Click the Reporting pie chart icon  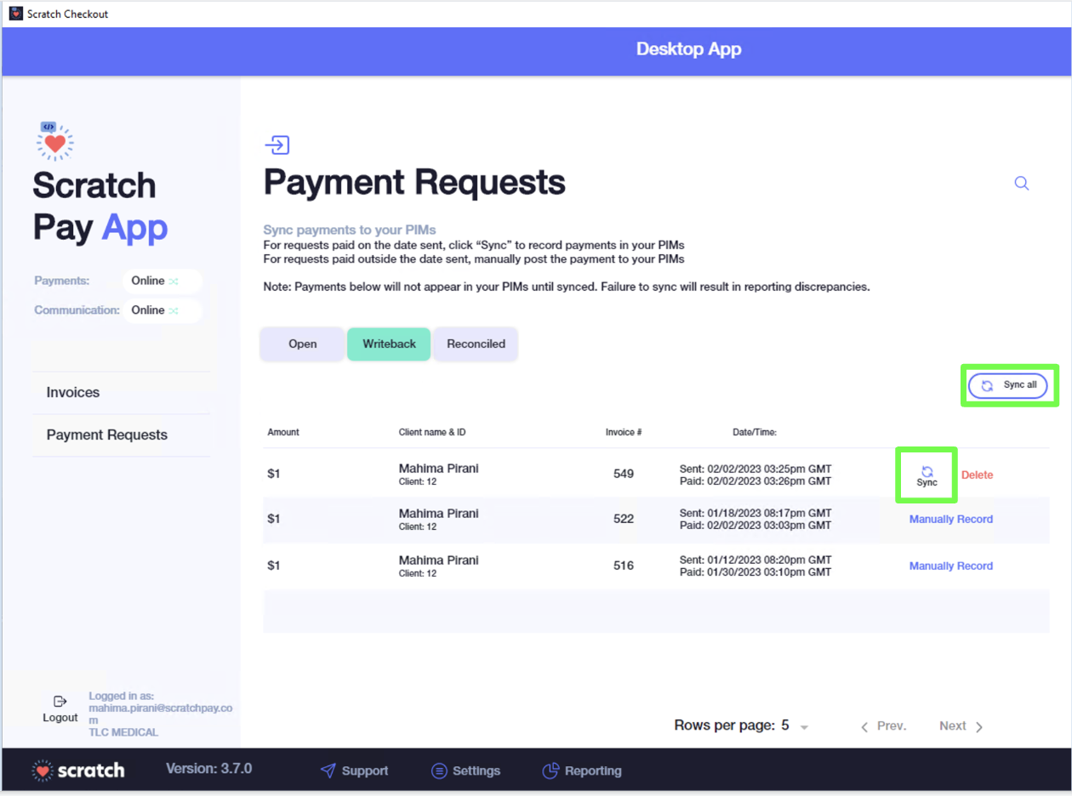tap(550, 770)
